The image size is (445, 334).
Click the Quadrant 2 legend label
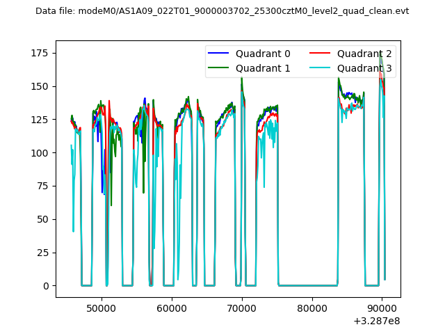364,54
